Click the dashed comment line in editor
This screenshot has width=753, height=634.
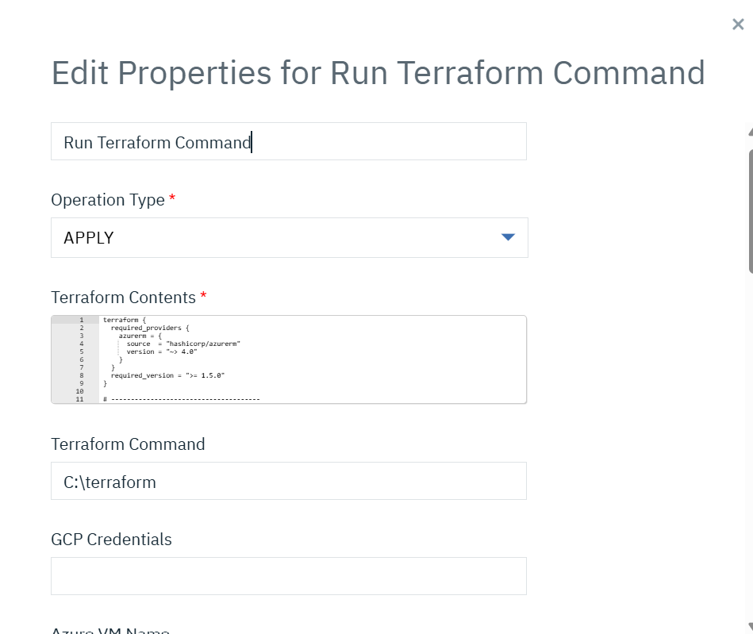tap(182, 399)
